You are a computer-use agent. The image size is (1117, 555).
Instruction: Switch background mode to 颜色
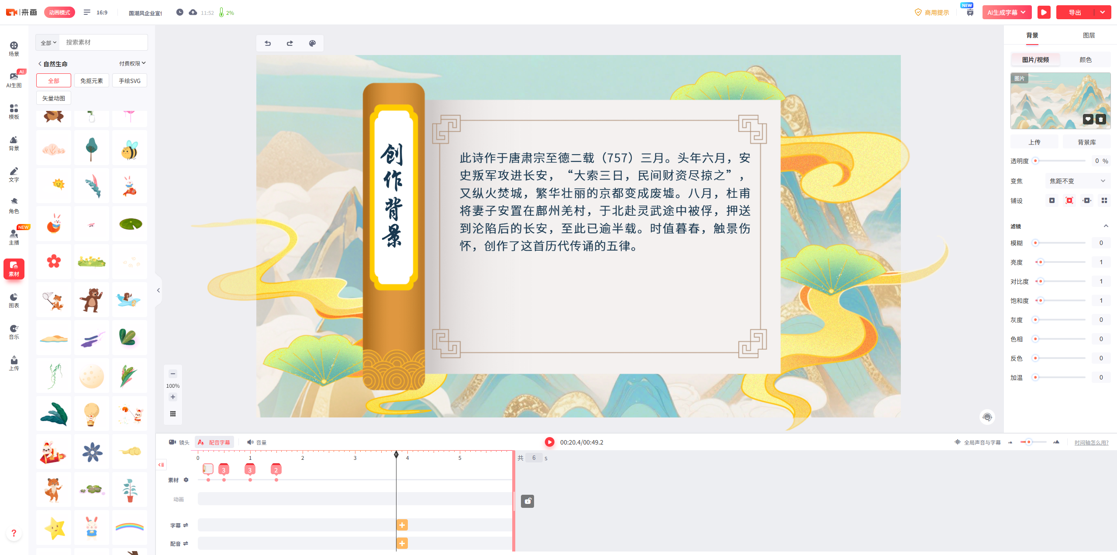coord(1085,59)
